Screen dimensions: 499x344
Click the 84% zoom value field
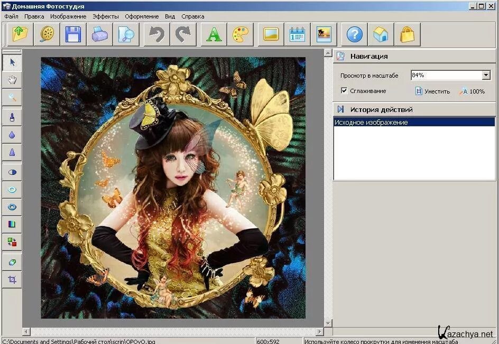coord(446,76)
